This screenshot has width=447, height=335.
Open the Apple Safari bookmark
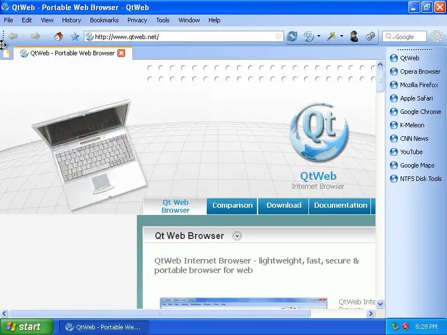pyautogui.click(x=411, y=98)
